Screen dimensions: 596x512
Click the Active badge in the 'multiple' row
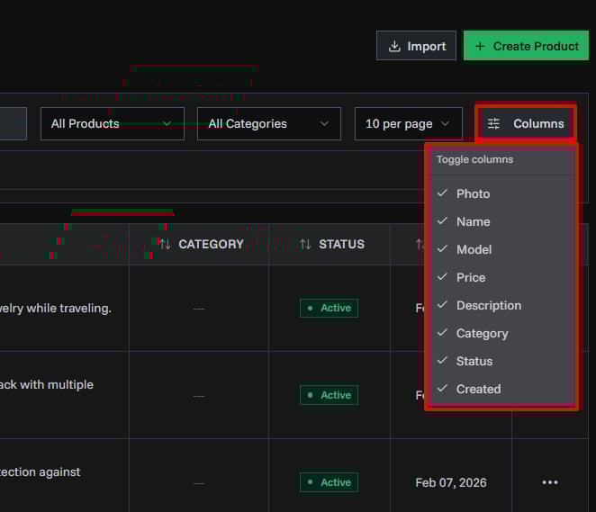coord(329,395)
